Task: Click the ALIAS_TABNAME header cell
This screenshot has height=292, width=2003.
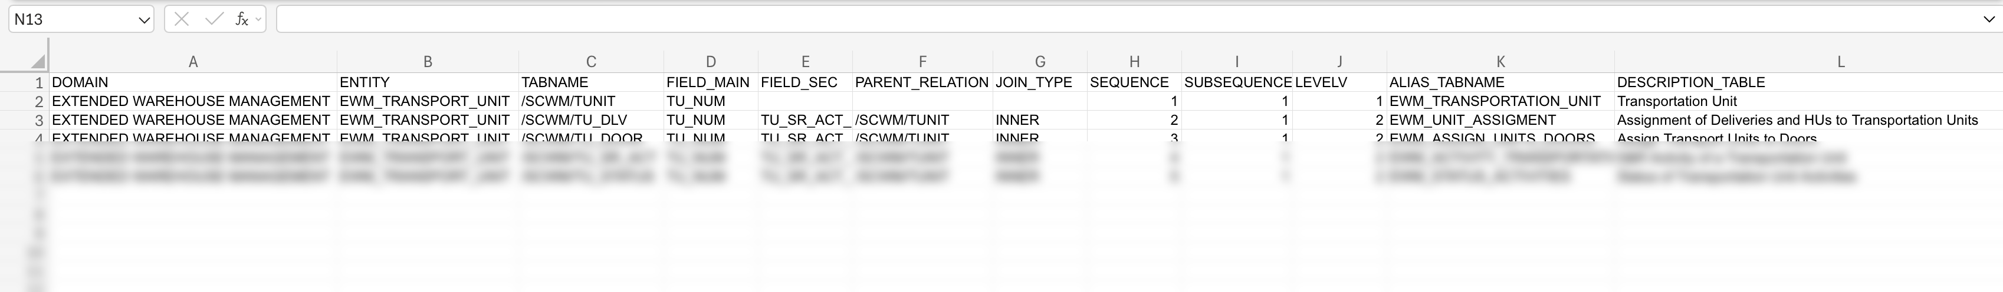Action: coord(1446,82)
